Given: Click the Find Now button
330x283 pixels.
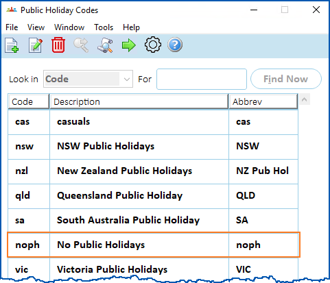Looking at the screenshot, I should (x=286, y=79).
